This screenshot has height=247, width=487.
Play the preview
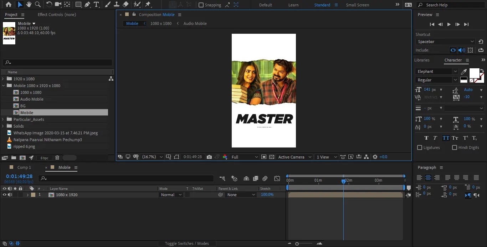tap(449, 25)
